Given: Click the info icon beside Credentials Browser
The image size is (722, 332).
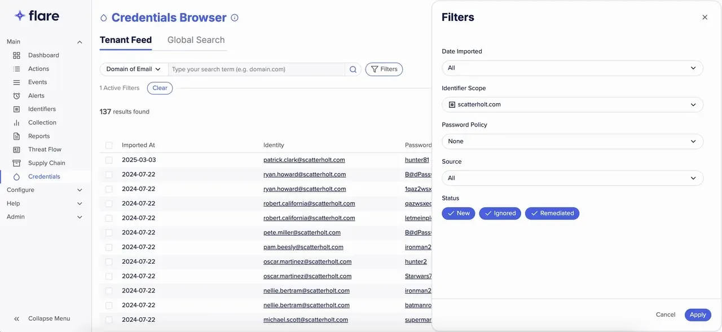Looking at the screenshot, I should pyautogui.click(x=235, y=18).
